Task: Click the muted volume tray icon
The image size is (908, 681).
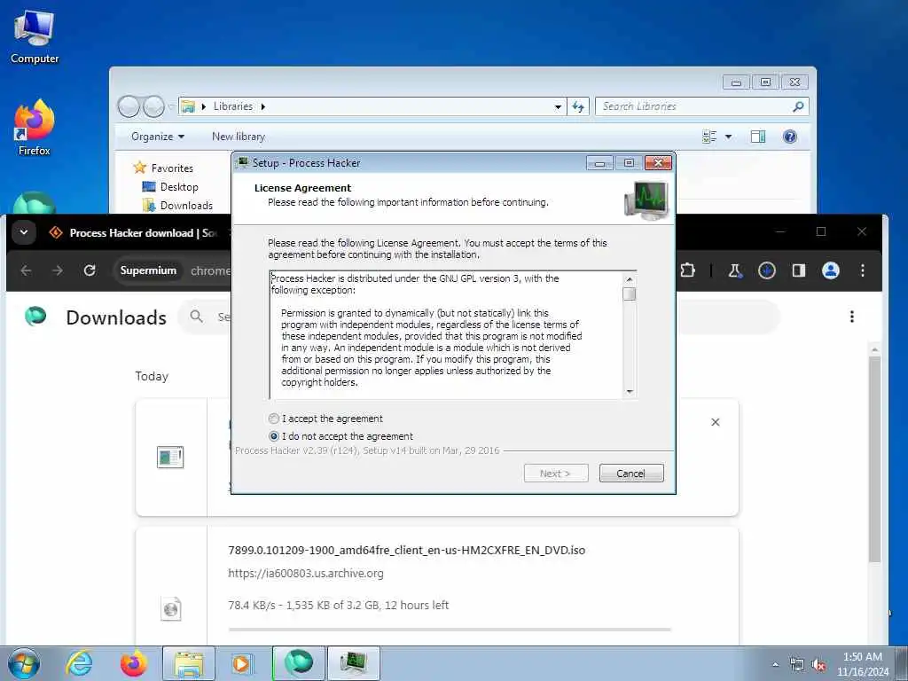Action: coord(818,665)
